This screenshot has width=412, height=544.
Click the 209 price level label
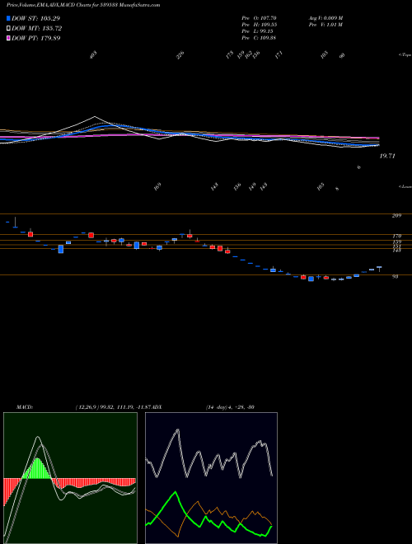click(396, 216)
